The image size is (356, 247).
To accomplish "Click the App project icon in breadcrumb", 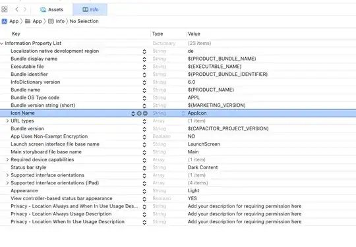I will [x=5, y=21].
